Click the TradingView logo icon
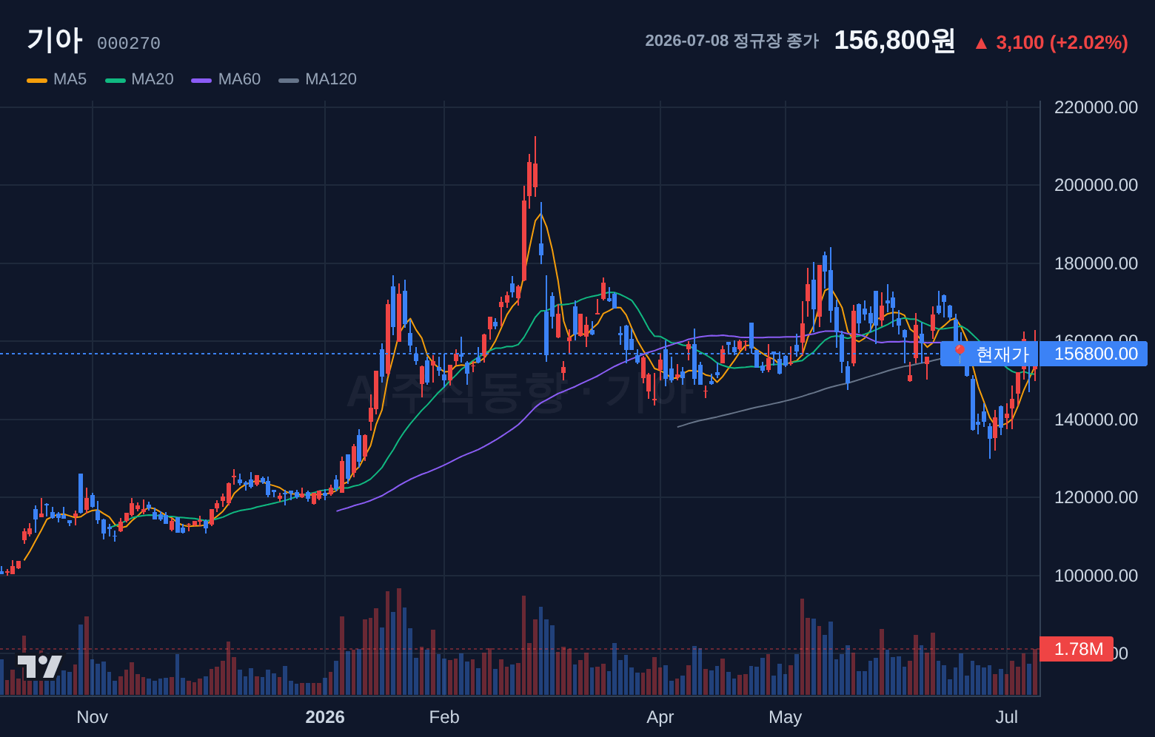This screenshot has height=737, width=1155. [x=39, y=666]
